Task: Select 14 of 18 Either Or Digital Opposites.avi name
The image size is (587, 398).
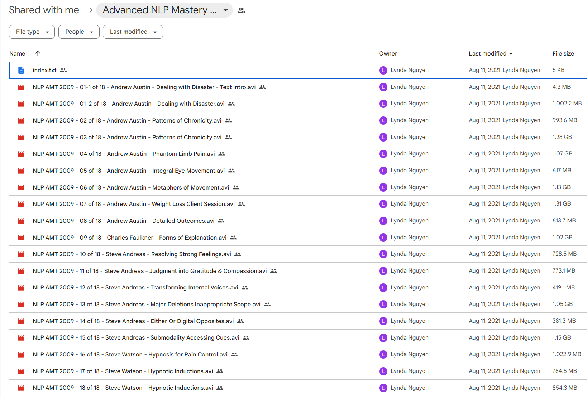Action: (x=133, y=321)
